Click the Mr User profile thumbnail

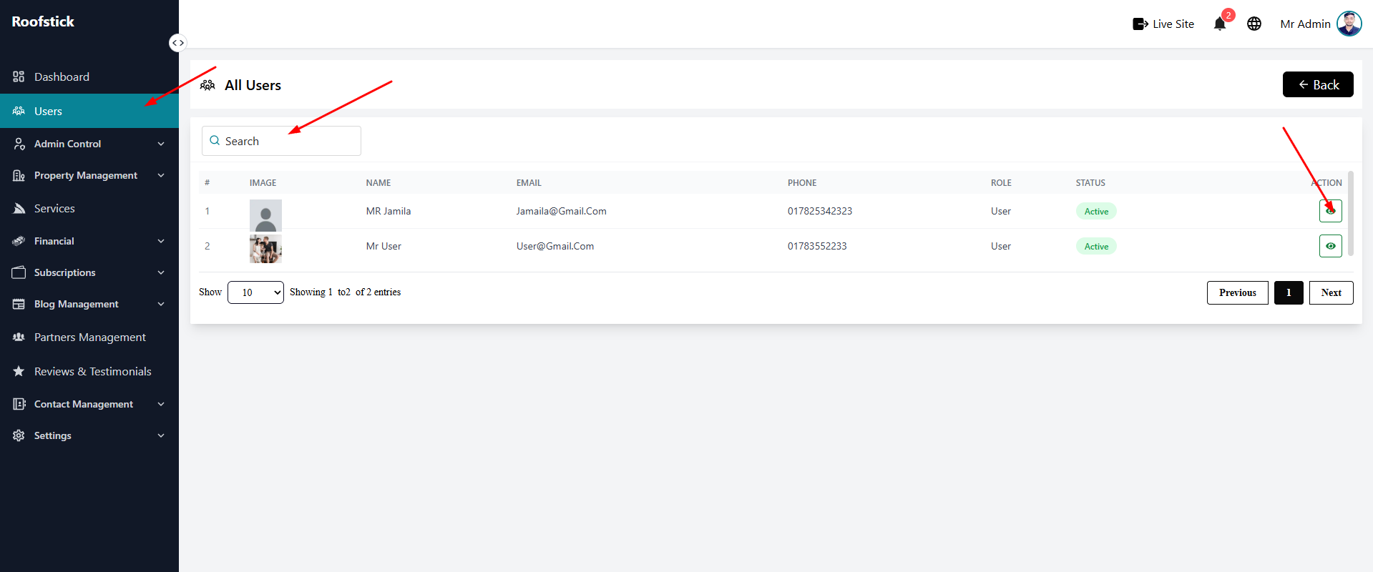265,249
